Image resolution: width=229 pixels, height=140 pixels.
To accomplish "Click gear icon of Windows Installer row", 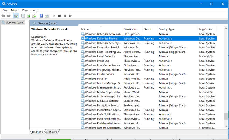I will (83, 79).
